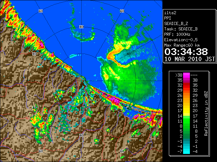Click the vertical 'Reflectivity in dBZ' legend title
Screen dimensions: 217x162
(x=206, y=113)
